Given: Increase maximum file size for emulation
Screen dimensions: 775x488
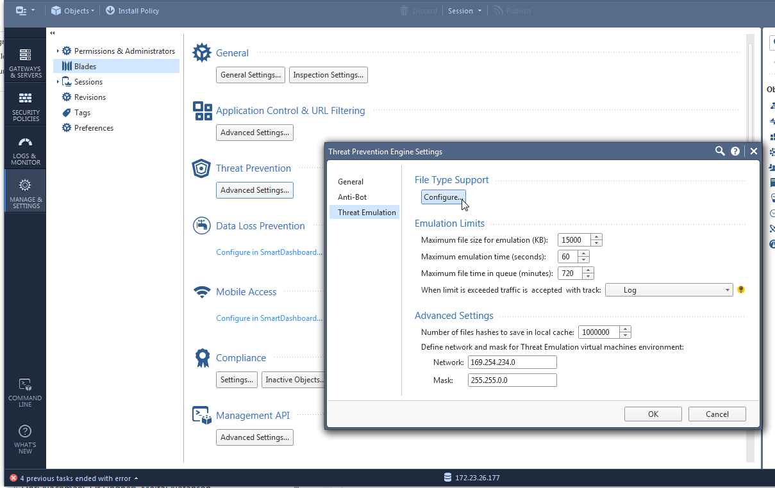Looking at the screenshot, I should click(x=597, y=237).
